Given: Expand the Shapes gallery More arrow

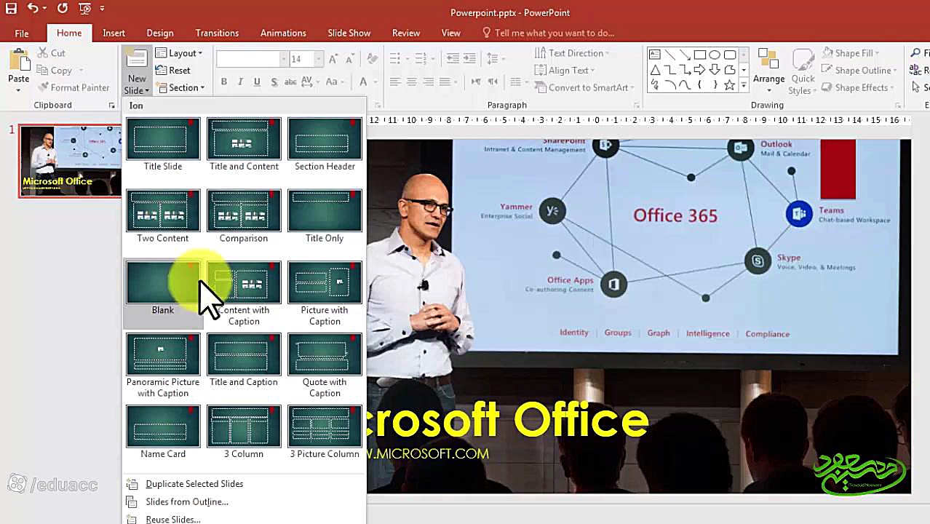Looking at the screenshot, I should [x=743, y=85].
